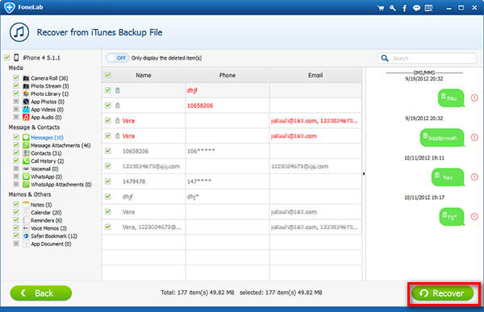Click the Voicemail icon
Viewport: 484px width, 312px height.
click(26, 168)
